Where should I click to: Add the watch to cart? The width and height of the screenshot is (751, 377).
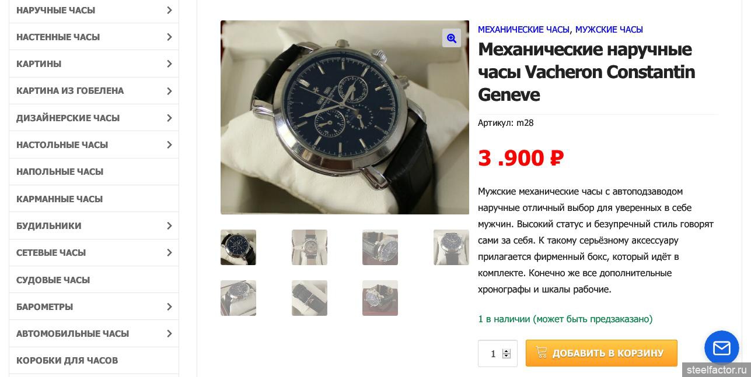coord(602,353)
